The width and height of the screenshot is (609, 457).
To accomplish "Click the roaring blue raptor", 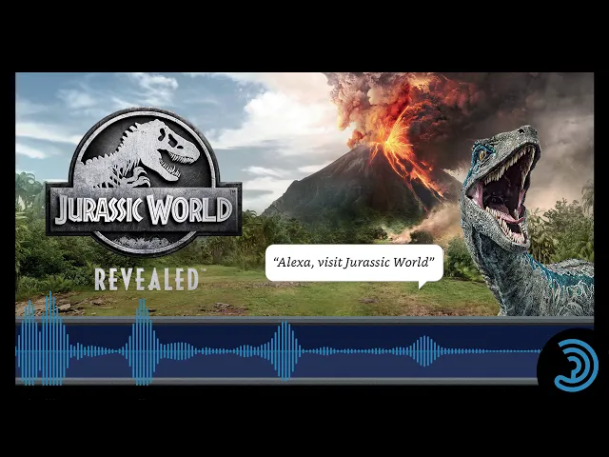I will click(x=526, y=220).
